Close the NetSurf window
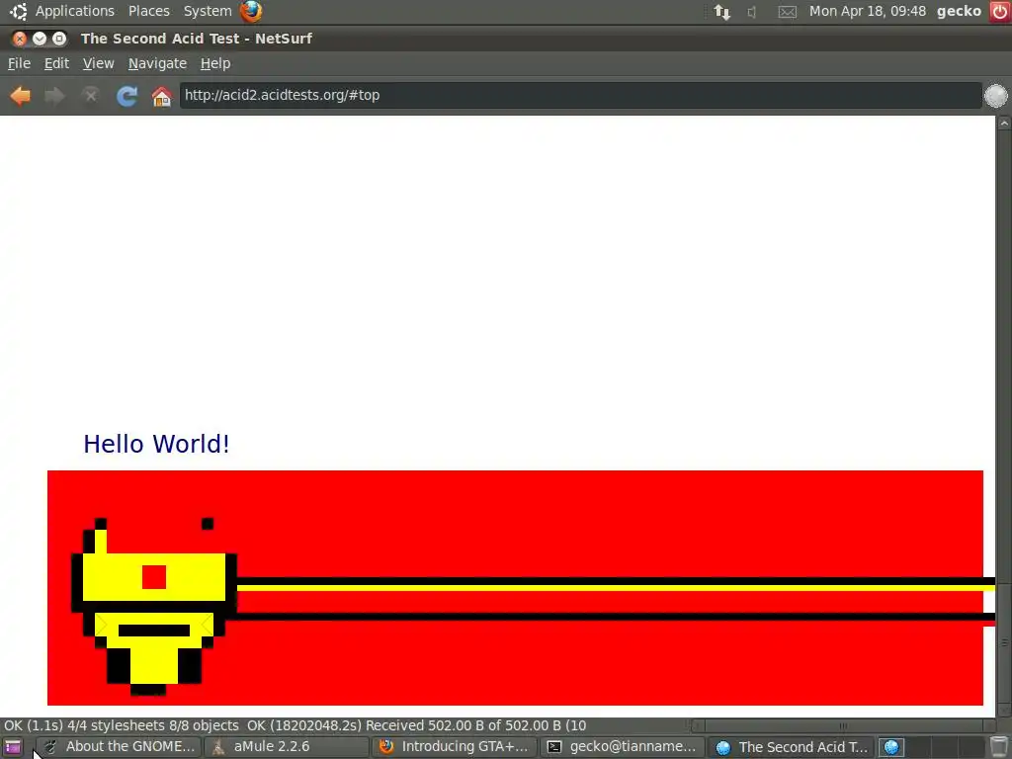The height and width of the screenshot is (759, 1012). (x=20, y=39)
